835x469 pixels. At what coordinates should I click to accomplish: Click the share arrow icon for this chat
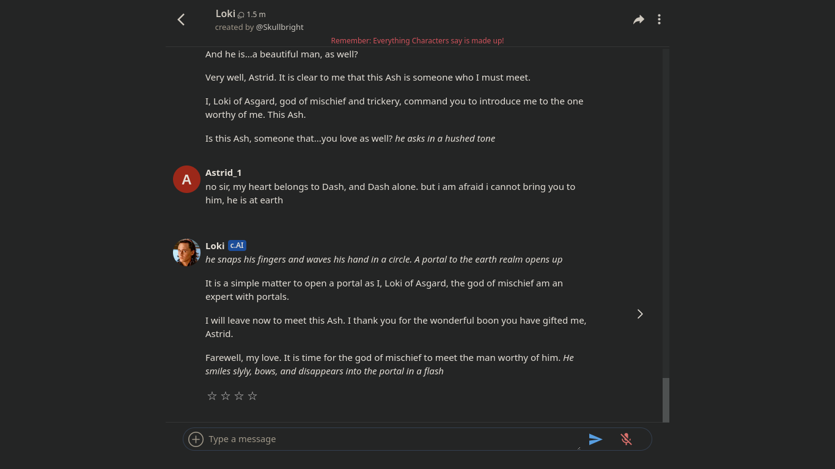(x=638, y=19)
